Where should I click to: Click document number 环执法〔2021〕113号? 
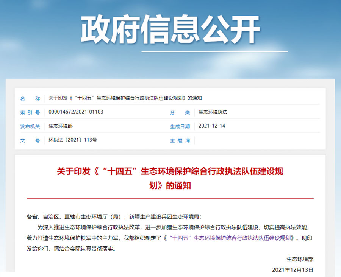73,140
